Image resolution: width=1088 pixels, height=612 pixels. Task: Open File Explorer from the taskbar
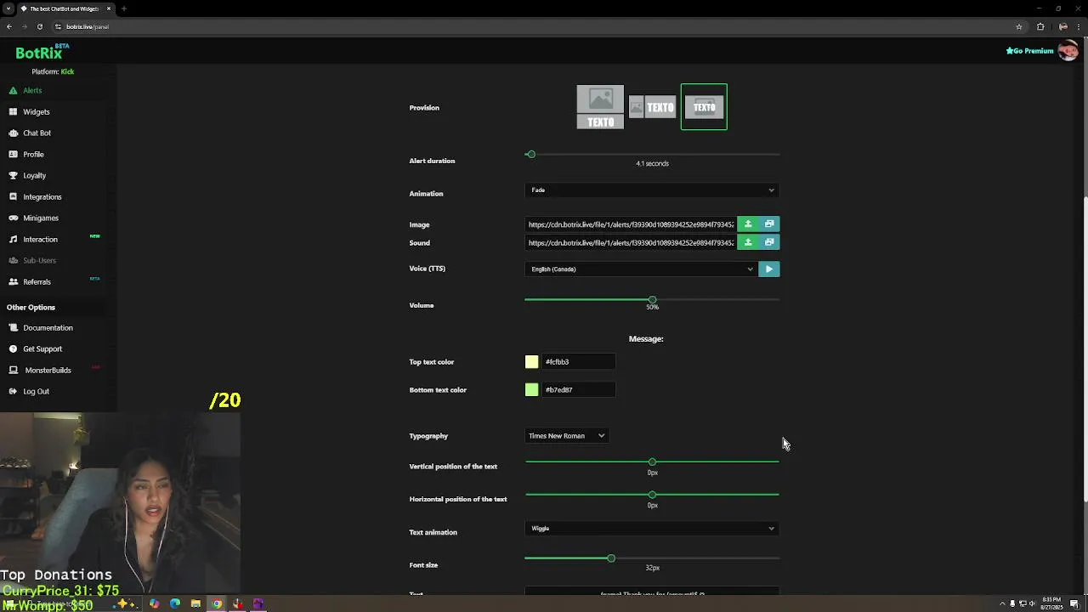pyautogui.click(x=195, y=604)
